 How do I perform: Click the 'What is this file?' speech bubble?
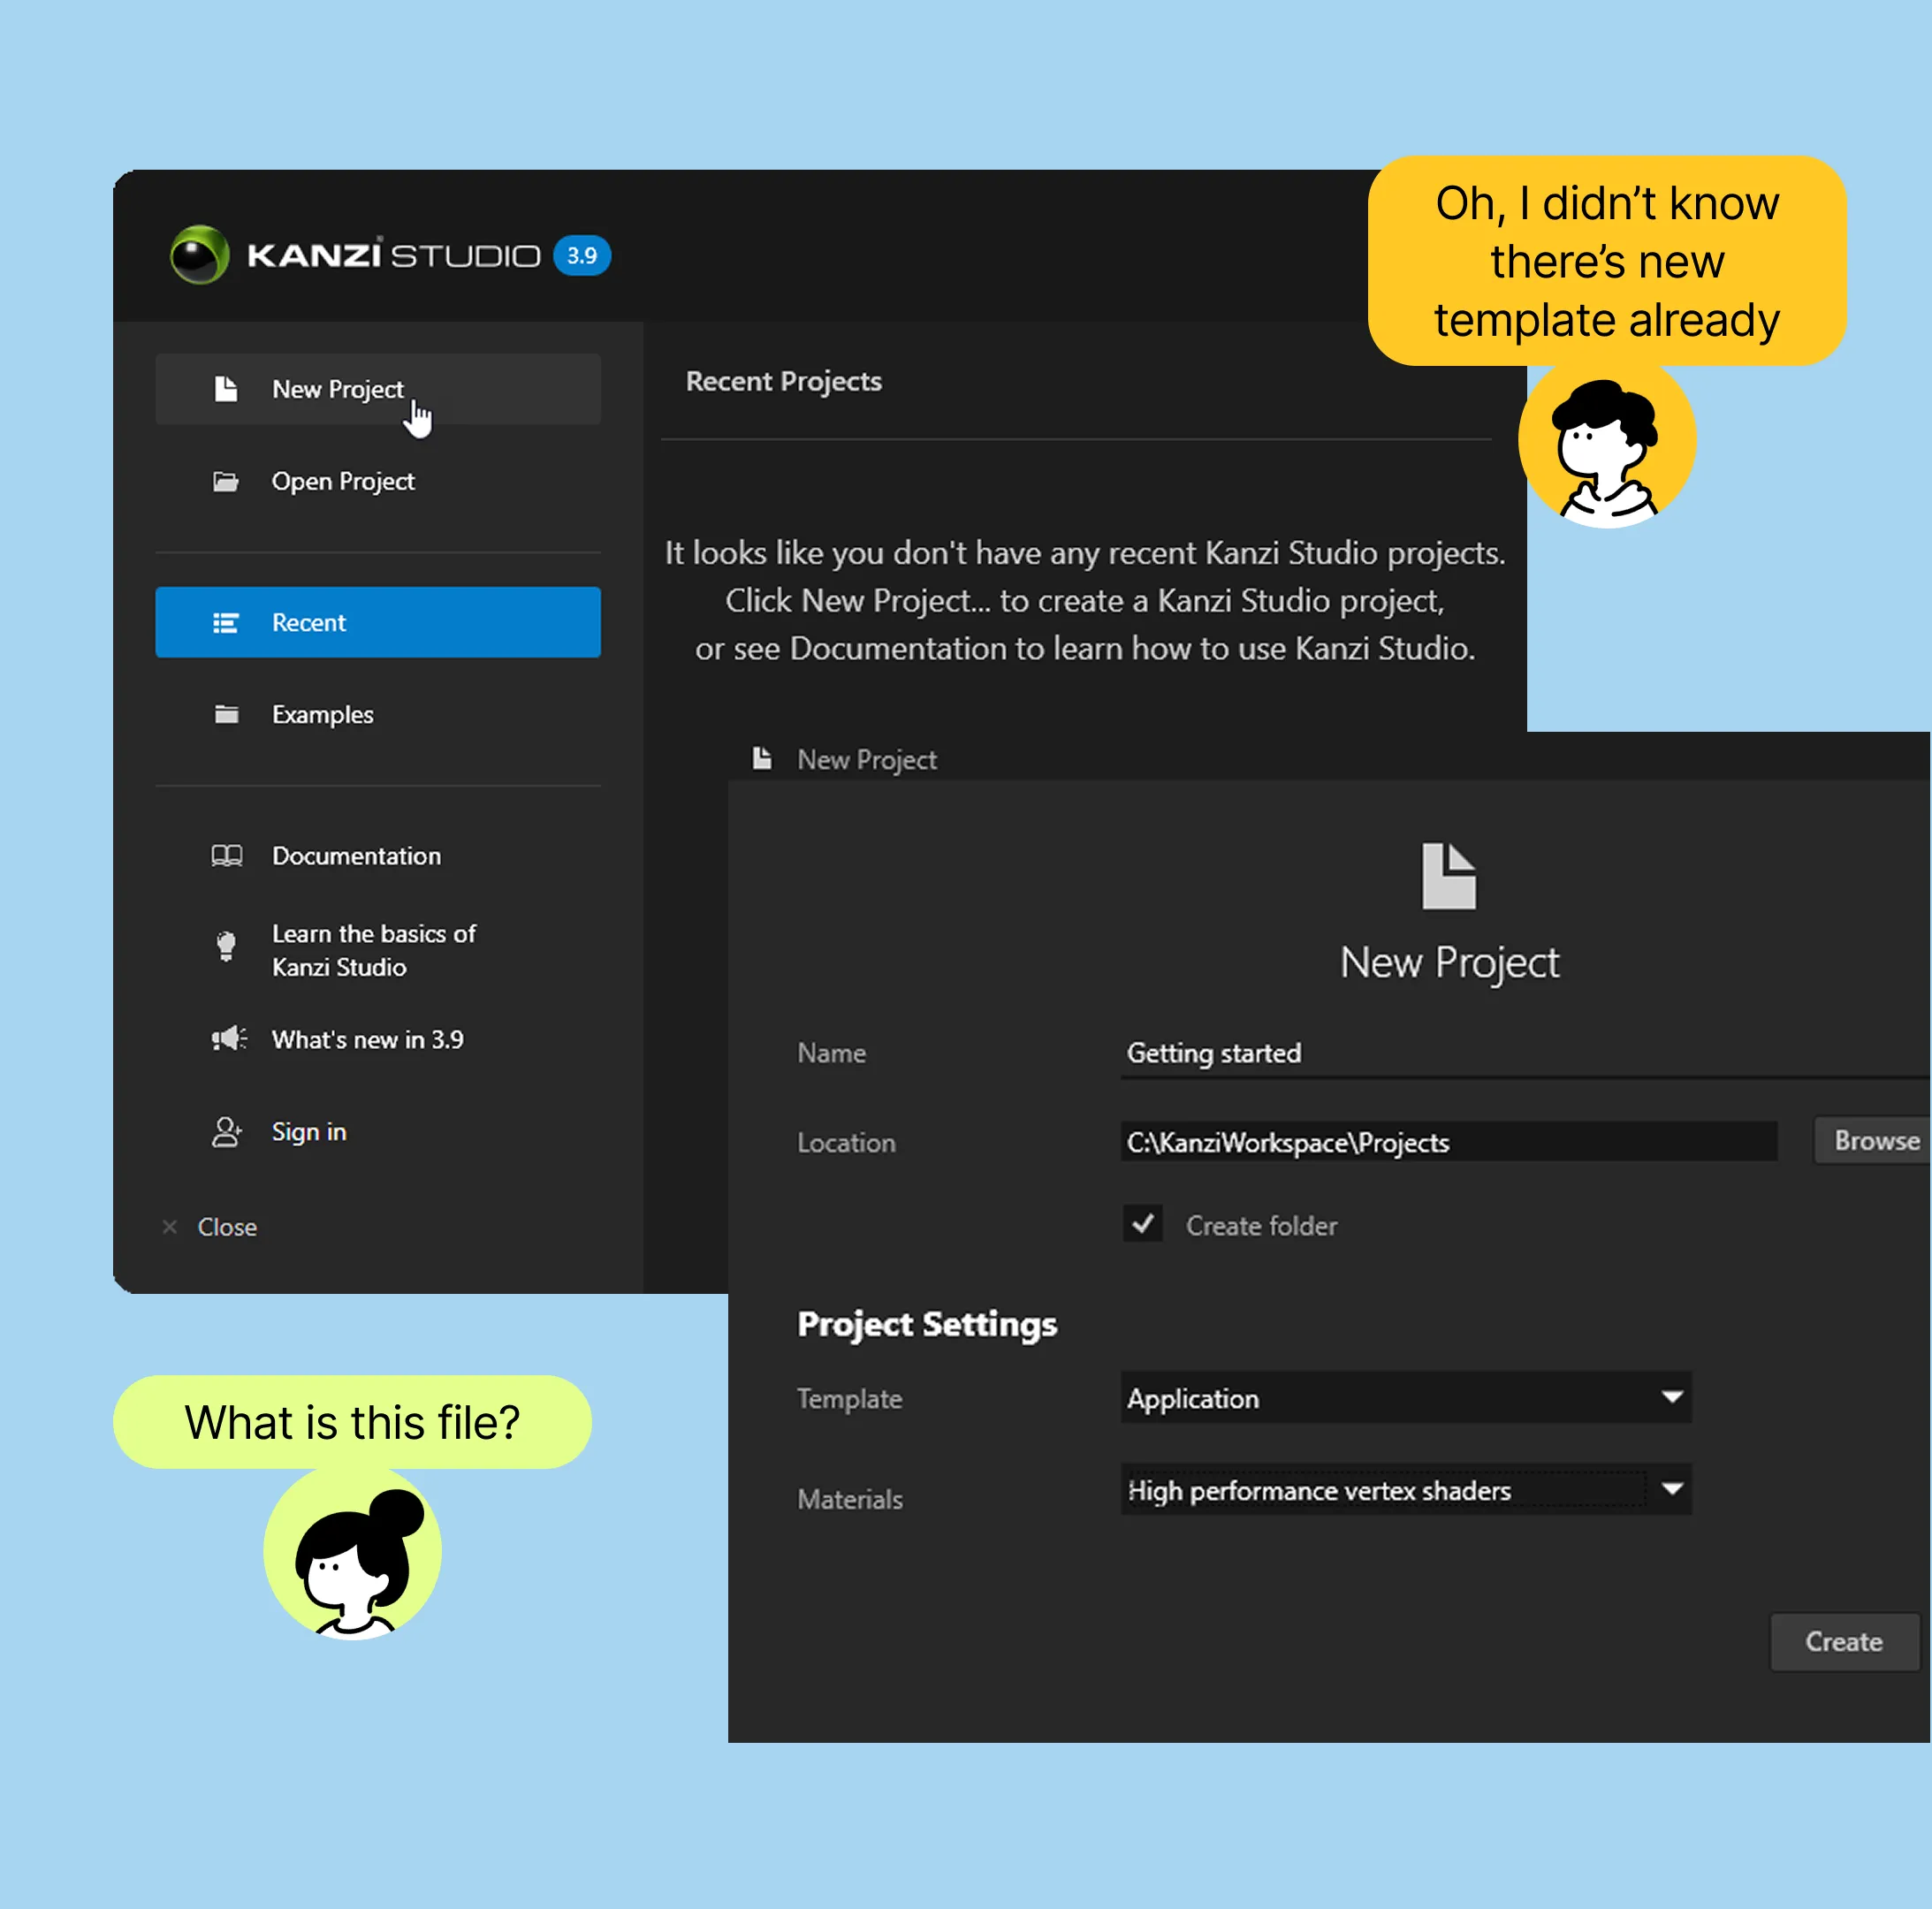tap(352, 1422)
